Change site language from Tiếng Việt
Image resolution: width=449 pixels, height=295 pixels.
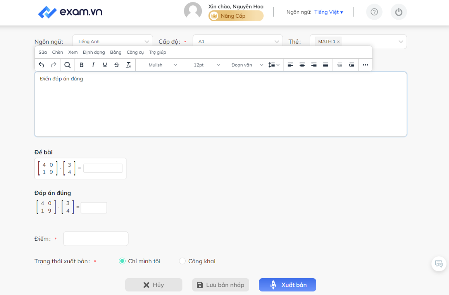click(329, 12)
